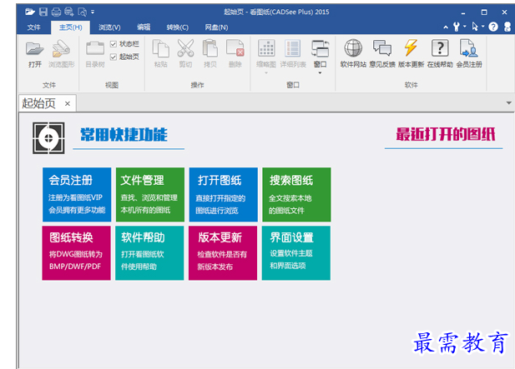
Task: Click the 常用快捷功能 heading
Action: (124, 135)
